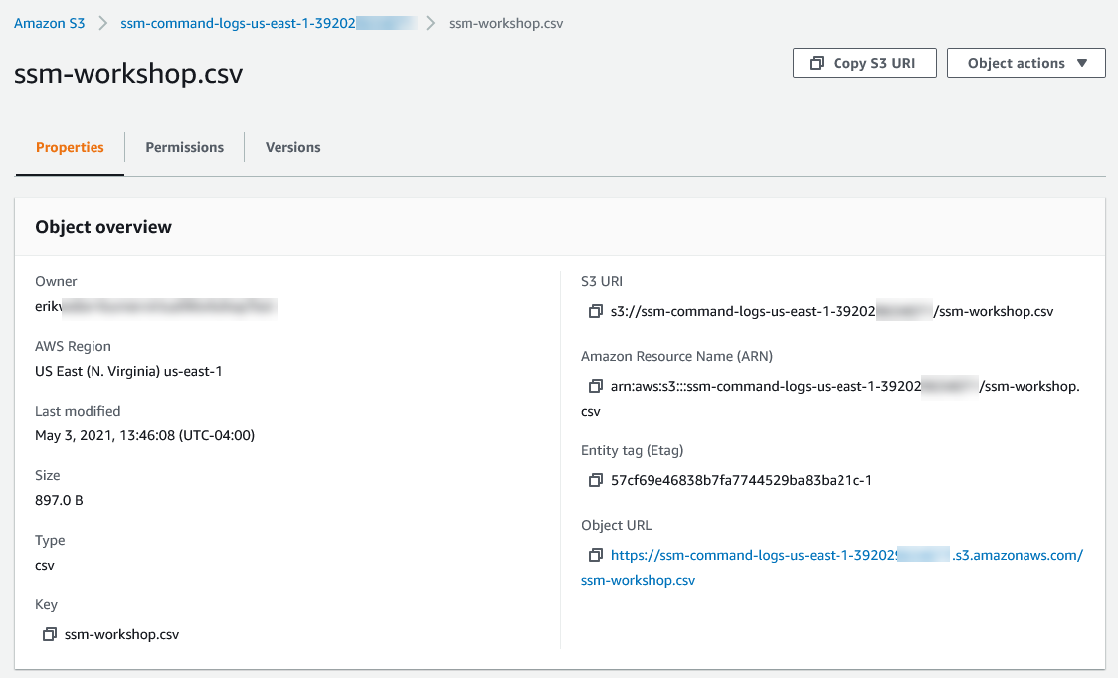Click the Last modified field label
The height and width of the screenshot is (678, 1118).
[78, 411]
